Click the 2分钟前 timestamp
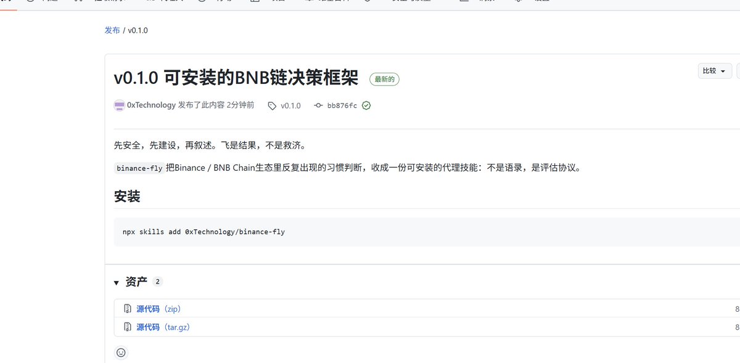 (x=240, y=105)
